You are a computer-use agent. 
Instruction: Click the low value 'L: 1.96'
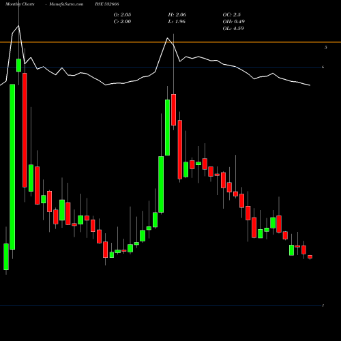(177, 22)
